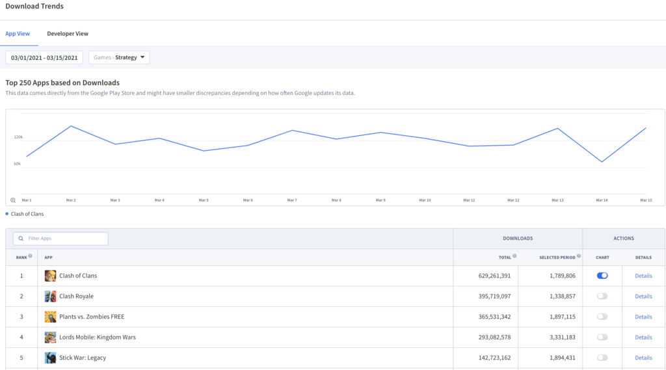Viewport: 666px width, 370px height.
Task: Open Details for Plants vs. Zombies FREE
Action: click(x=643, y=317)
